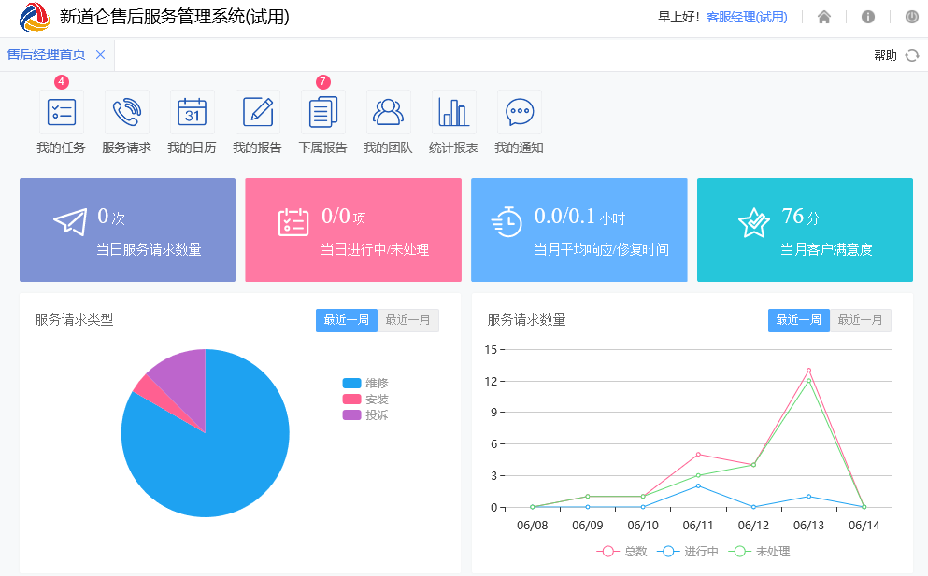Click the 进行中 data point on 06/11

tap(698, 486)
